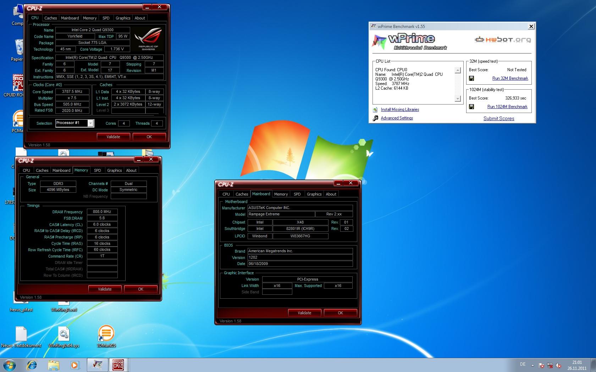
Task: Open Windows Explorer from the taskbar
Action: pyautogui.click(x=53, y=365)
